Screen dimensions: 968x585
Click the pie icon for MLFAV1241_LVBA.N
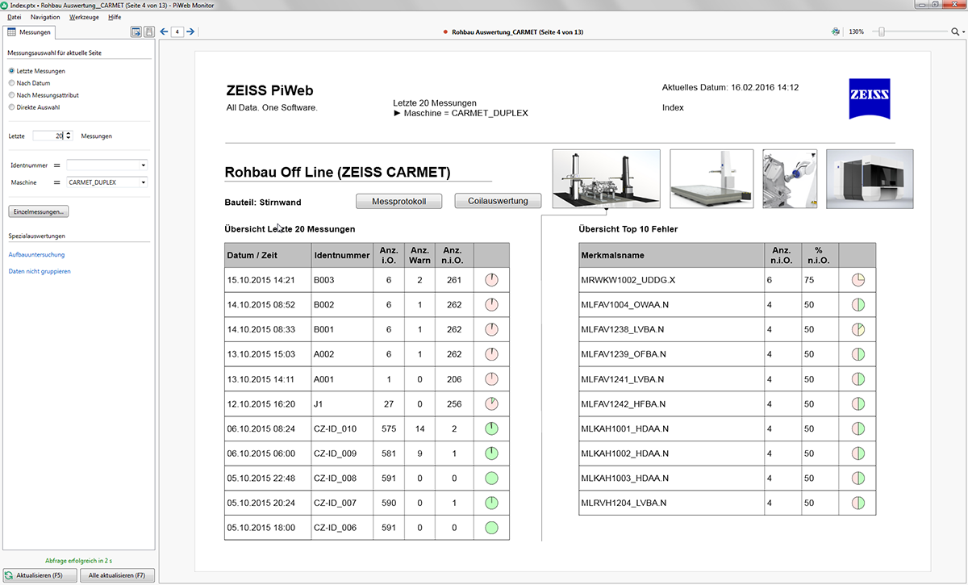(x=858, y=379)
